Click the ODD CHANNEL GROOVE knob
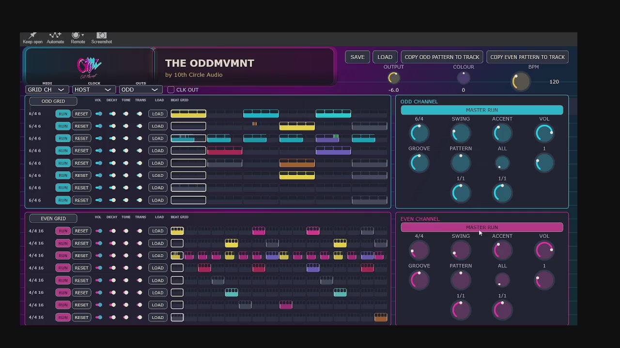 (x=419, y=163)
